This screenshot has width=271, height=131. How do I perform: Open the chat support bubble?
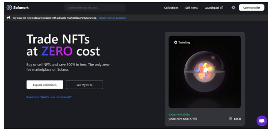pyautogui.click(x=262, y=121)
